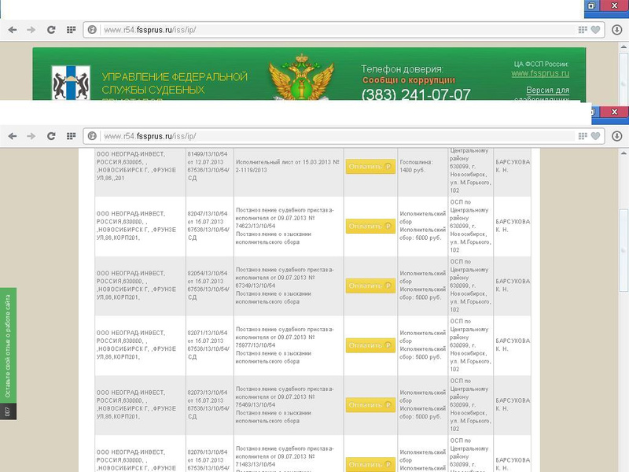Screen dimensions: 629x472
Task: Open the apps grid icon in upper toolbar
Action: [71, 29]
